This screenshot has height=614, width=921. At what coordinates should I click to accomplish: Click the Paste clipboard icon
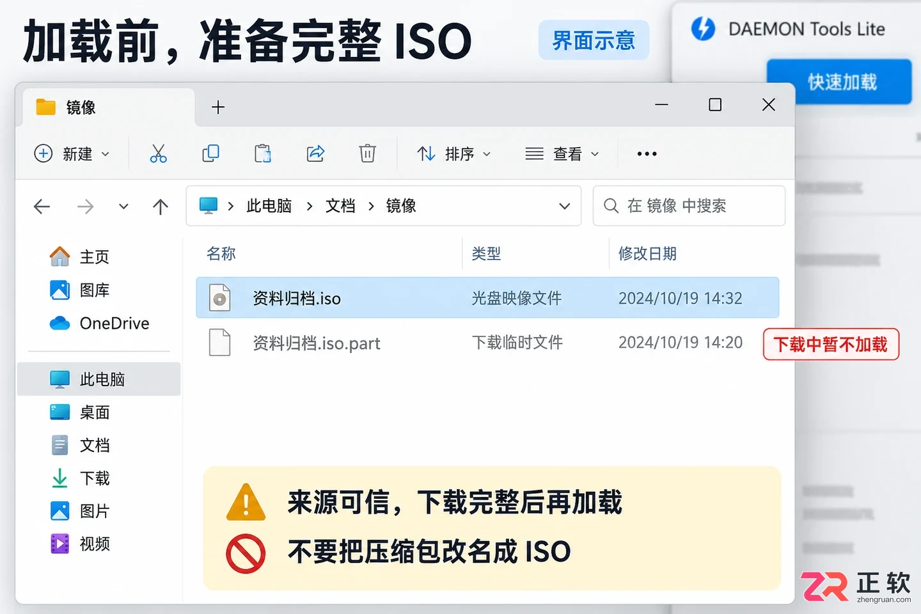[x=263, y=153]
